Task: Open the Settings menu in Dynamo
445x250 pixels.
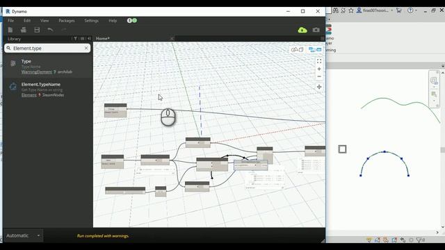Action: (91, 20)
